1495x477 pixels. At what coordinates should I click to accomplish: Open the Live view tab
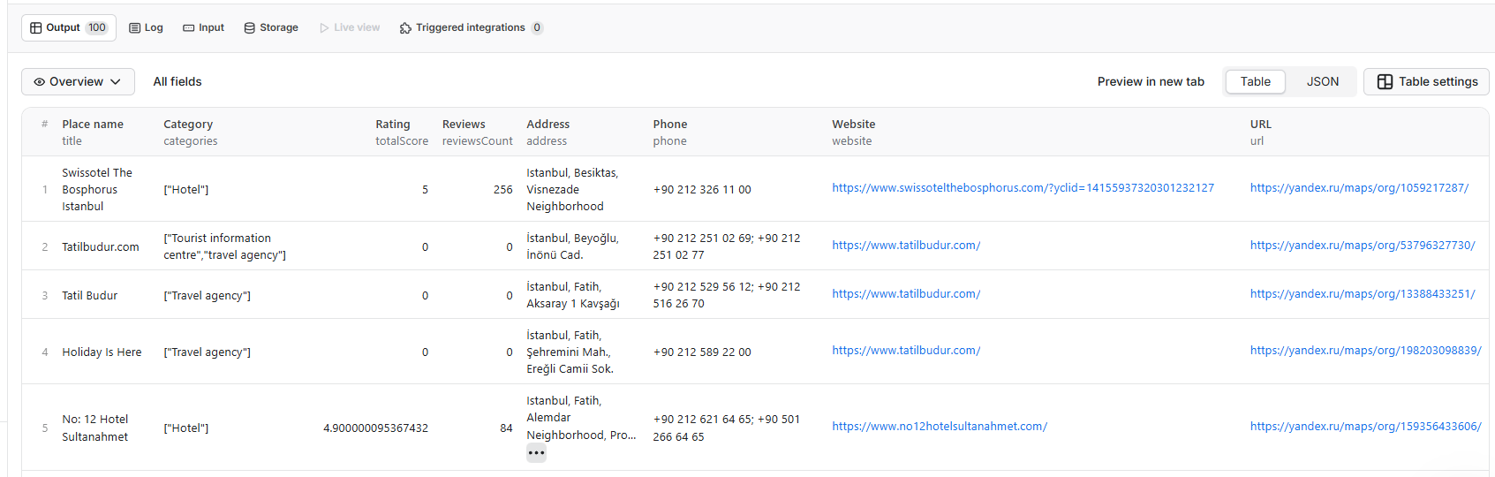350,27
